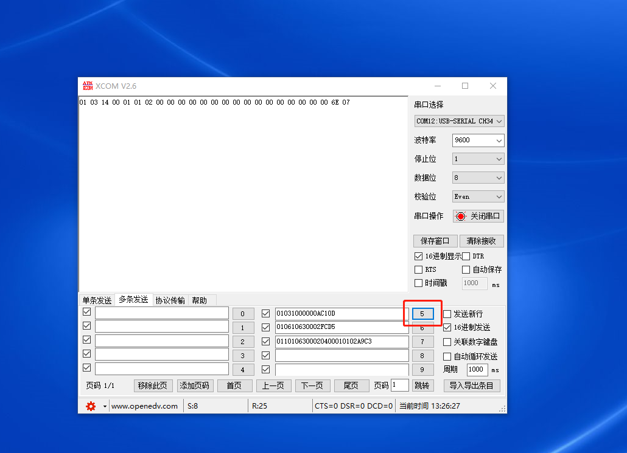Enable the 发送新行 checkbox
Image resolution: width=627 pixels, height=453 pixels.
447,314
